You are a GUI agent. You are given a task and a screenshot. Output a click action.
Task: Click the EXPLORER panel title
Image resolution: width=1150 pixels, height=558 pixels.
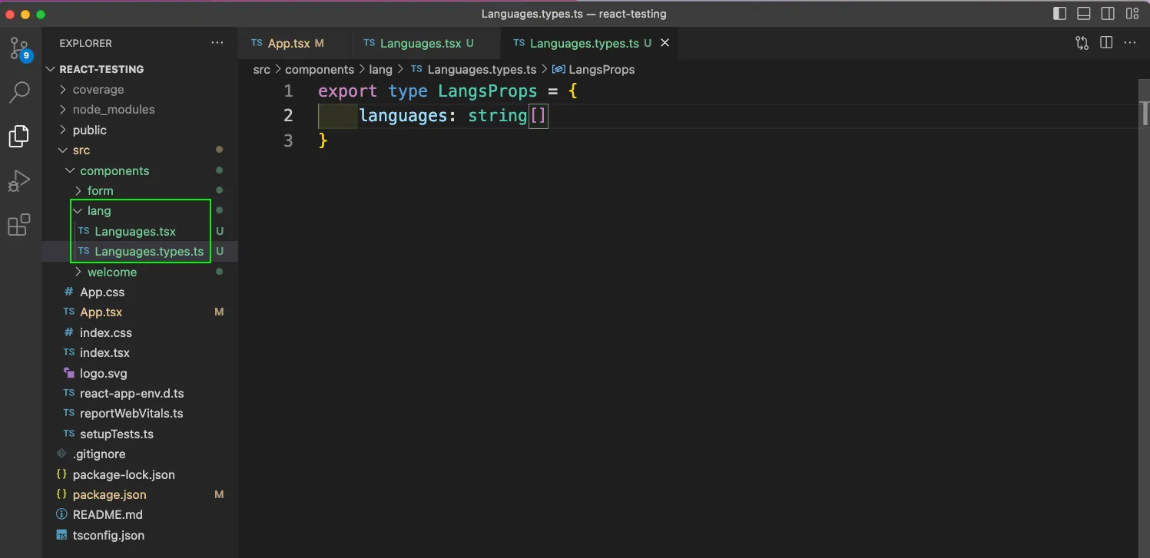(85, 43)
